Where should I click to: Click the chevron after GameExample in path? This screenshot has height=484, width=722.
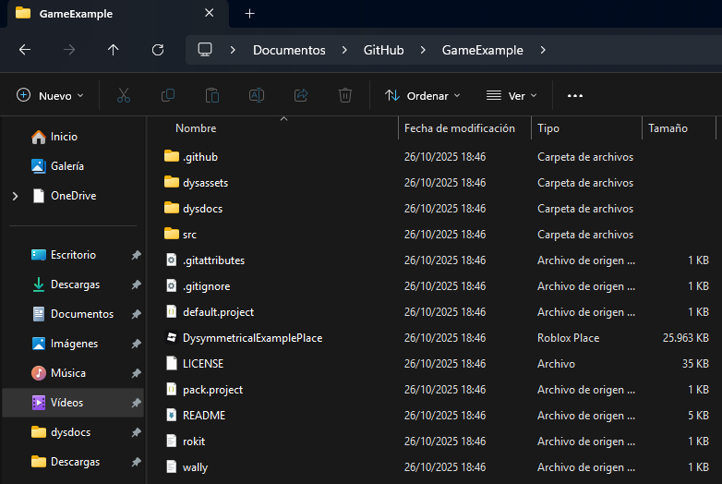tap(543, 50)
